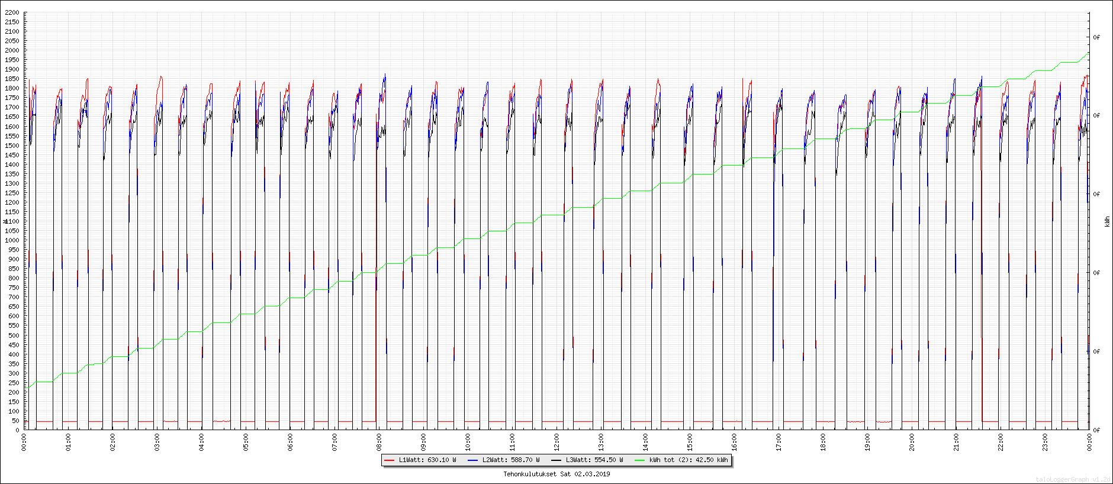Click the 18:00 time axis label
The width and height of the screenshot is (1113, 484).
[x=824, y=442]
